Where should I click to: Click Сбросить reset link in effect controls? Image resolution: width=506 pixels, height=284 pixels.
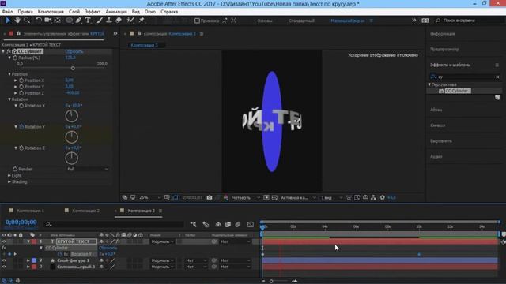pos(74,51)
